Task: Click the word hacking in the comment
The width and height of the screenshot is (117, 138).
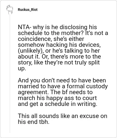Action: (x=57, y=45)
